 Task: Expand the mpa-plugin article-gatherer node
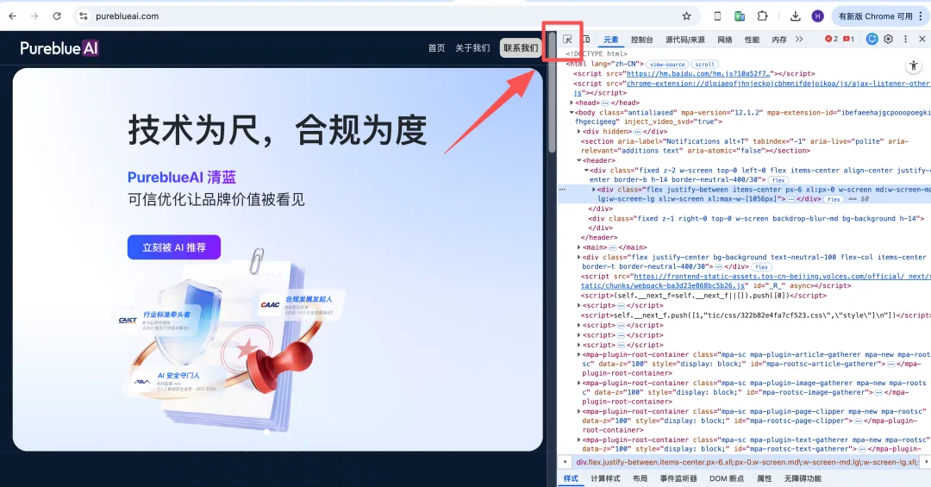579,354
